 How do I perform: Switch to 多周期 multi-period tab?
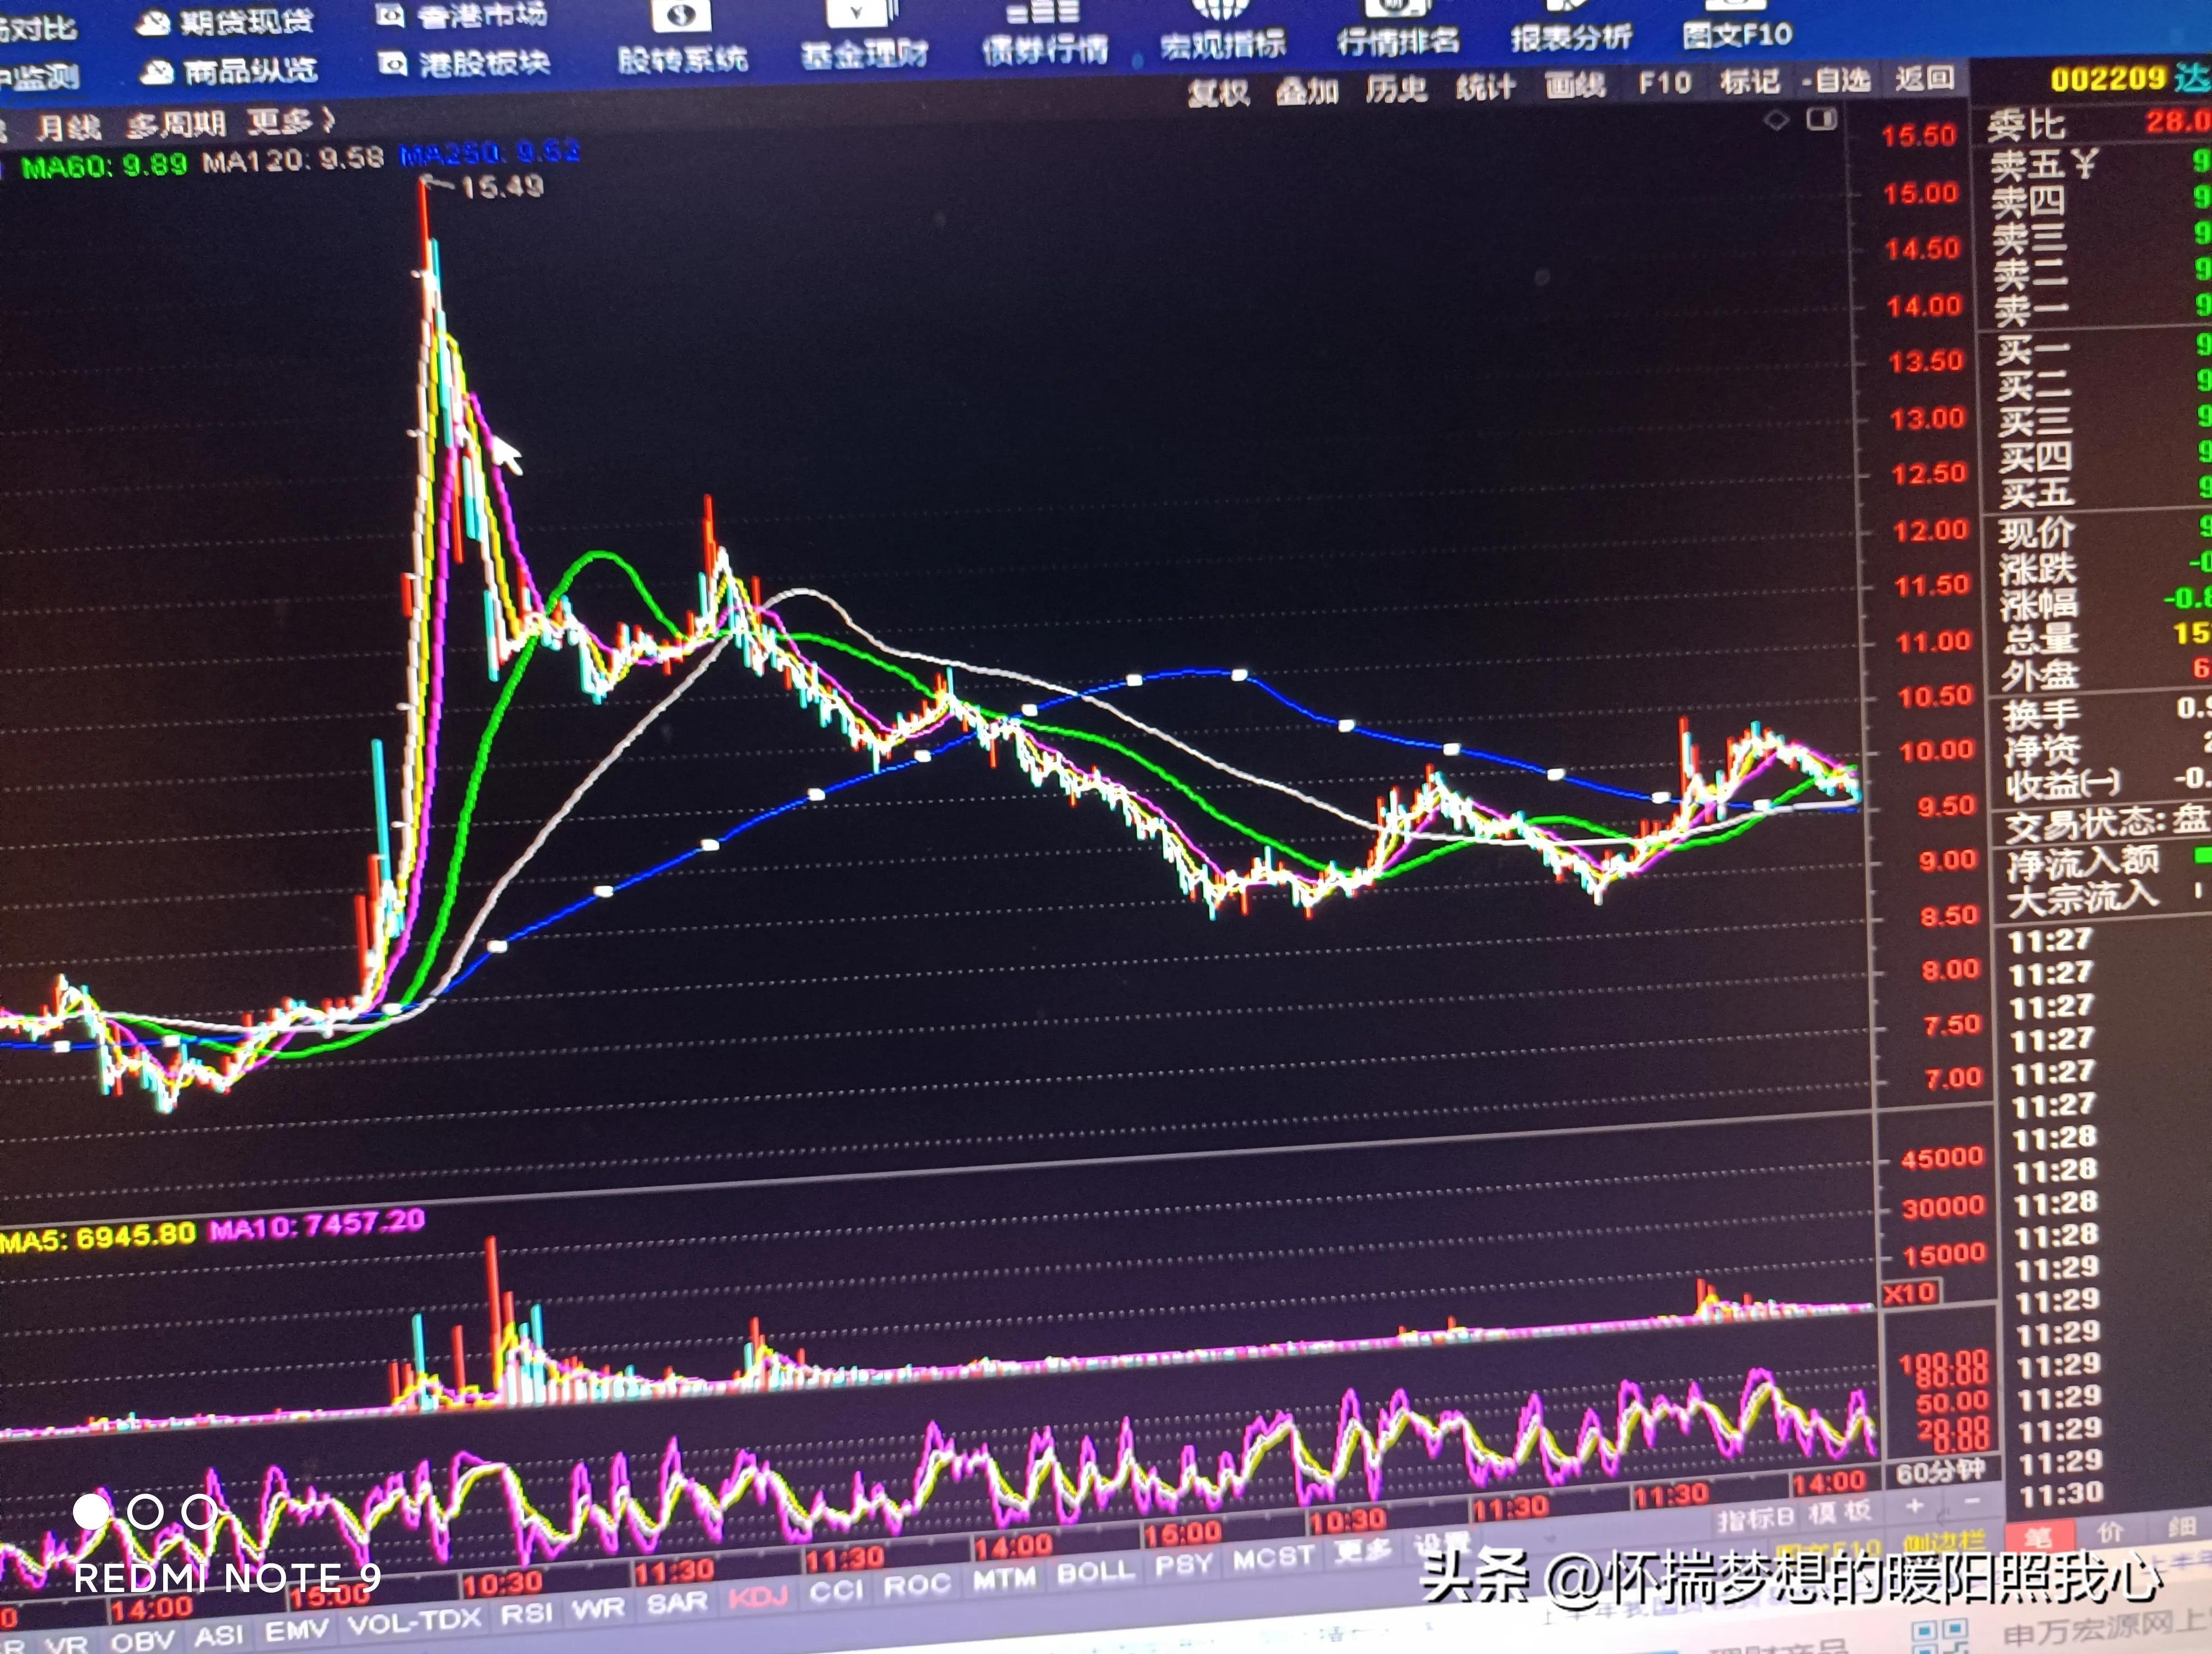(176, 125)
